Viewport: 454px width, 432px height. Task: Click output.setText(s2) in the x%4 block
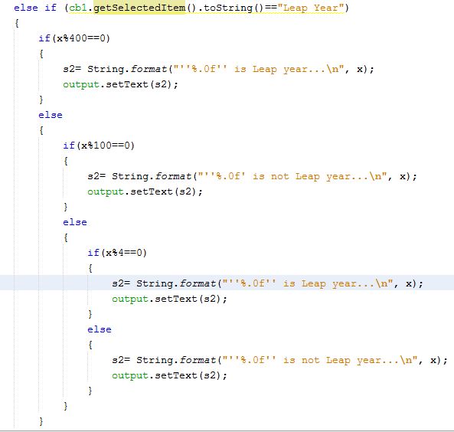[x=169, y=299]
